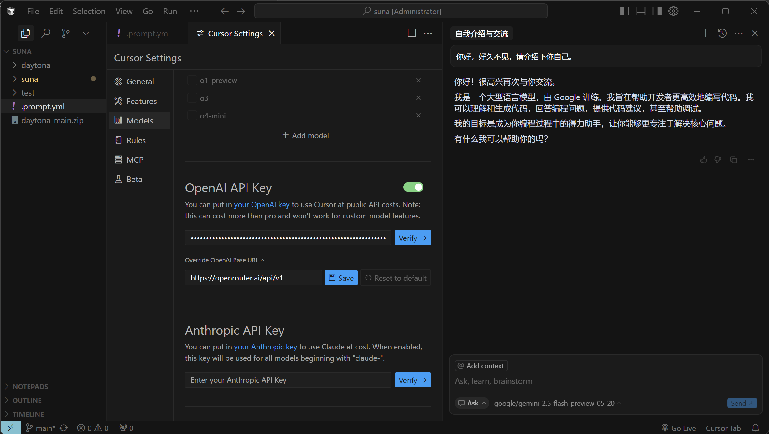The image size is (769, 434).
Task: Toggle the bottom panel layout icon
Action: (x=641, y=11)
